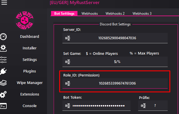
Task: Click the Role_ID value 1026853399674761306
Action: (x=117, y=83)
